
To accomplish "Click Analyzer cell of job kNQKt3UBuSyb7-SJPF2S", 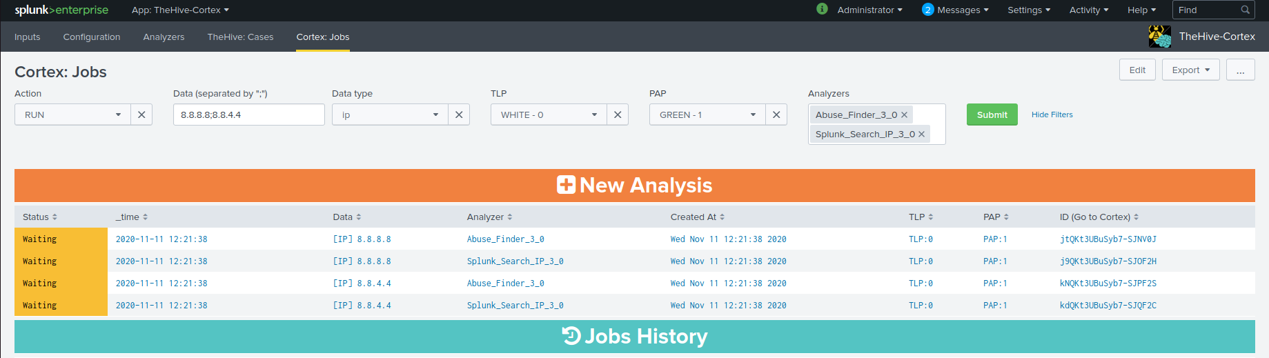I will pyautogui.click(x=505, y=284).
